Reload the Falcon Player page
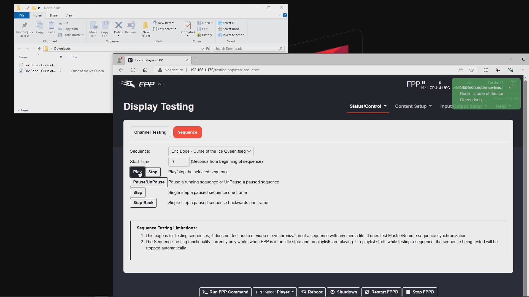The height and width of the screenshot is (297, 529). click(x=133, y=70)
